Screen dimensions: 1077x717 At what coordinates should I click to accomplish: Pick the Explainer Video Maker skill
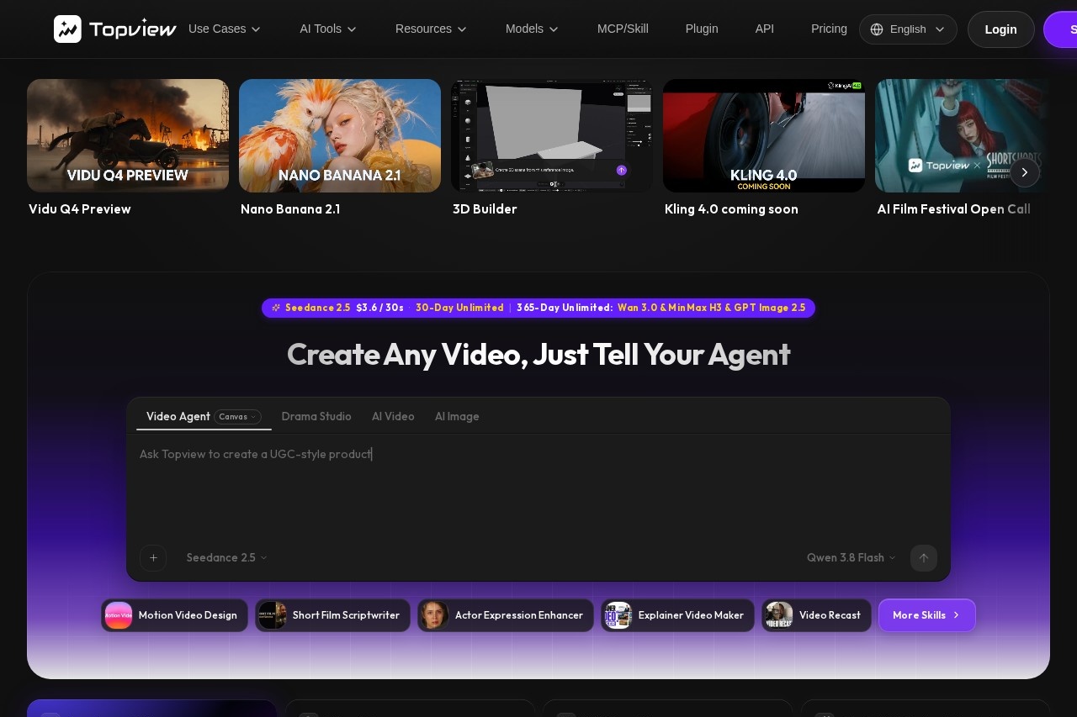pos(677,615)
